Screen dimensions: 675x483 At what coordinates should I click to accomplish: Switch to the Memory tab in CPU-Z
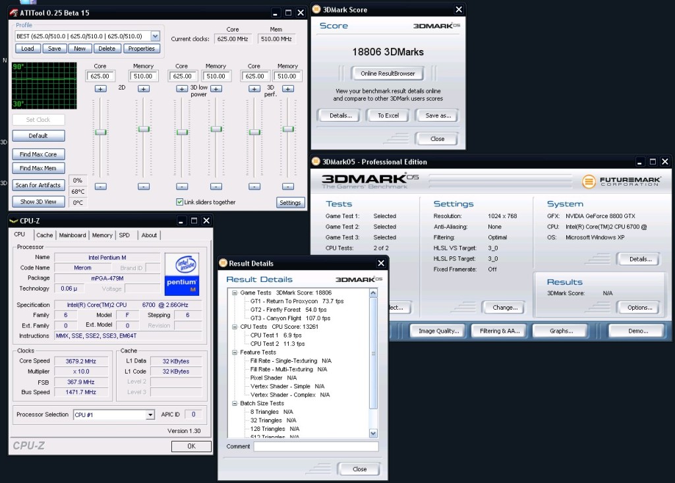point(102,235)
